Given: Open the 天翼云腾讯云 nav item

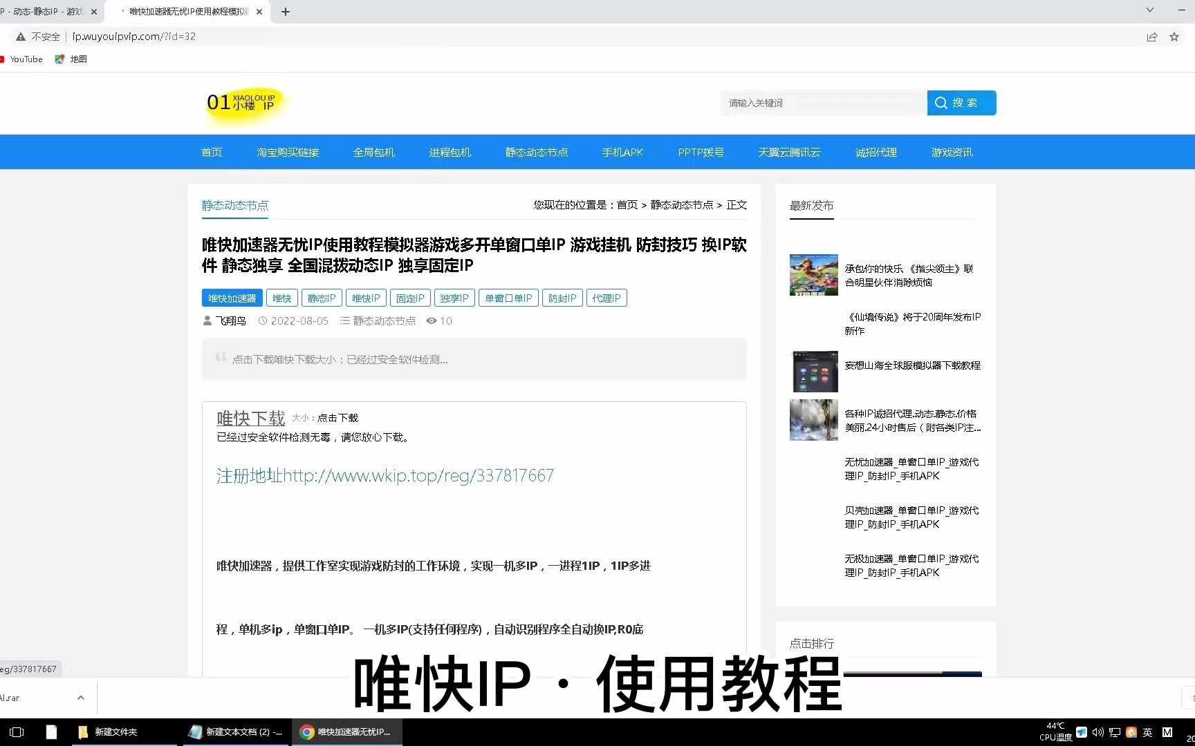Looking at the screenshot, I should [789, 152].
